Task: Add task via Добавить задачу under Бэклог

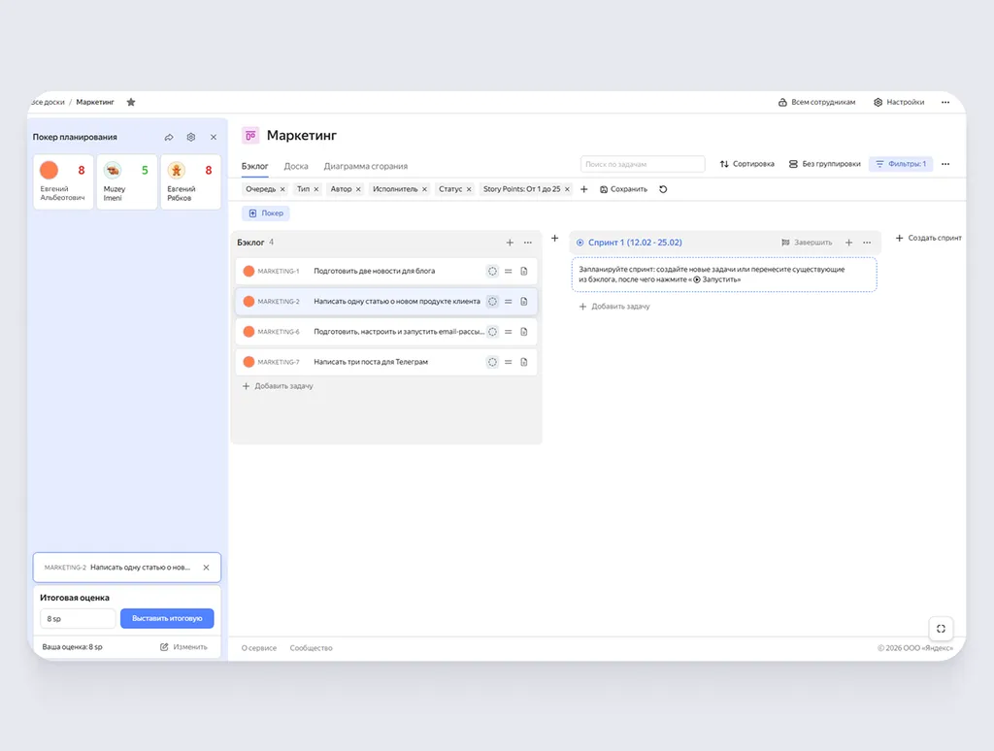Action: 278,386
